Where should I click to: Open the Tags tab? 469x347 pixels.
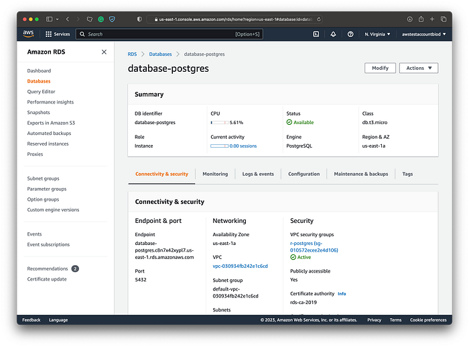407,174
